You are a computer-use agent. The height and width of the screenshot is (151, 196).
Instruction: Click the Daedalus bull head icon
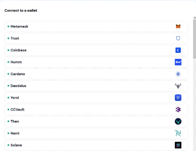pyautogui.click(x=178, y=86)
